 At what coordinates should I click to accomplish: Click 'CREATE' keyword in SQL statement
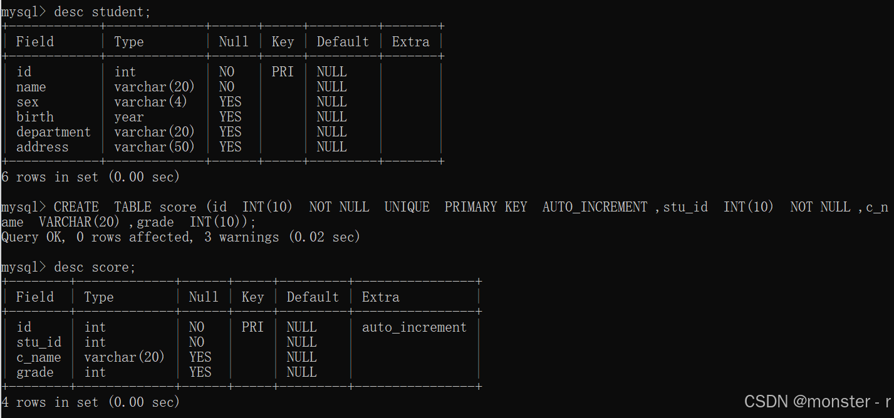76,207
